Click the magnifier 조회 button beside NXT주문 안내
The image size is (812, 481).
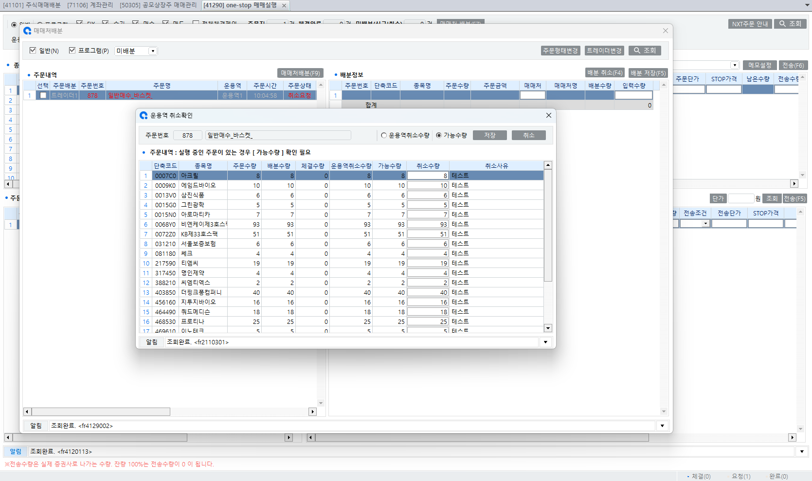tap(791, 24)
